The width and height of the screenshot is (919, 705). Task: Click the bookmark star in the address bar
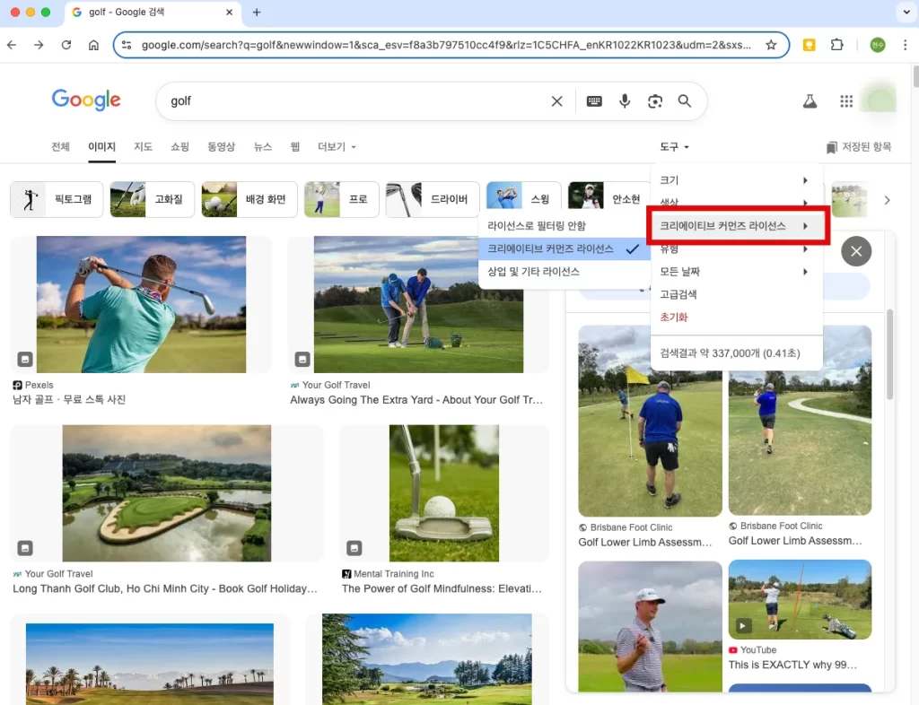[771, 44]
